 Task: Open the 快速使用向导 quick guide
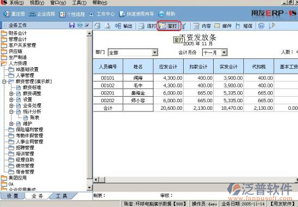pyautogui.click(x=137, y=14)
